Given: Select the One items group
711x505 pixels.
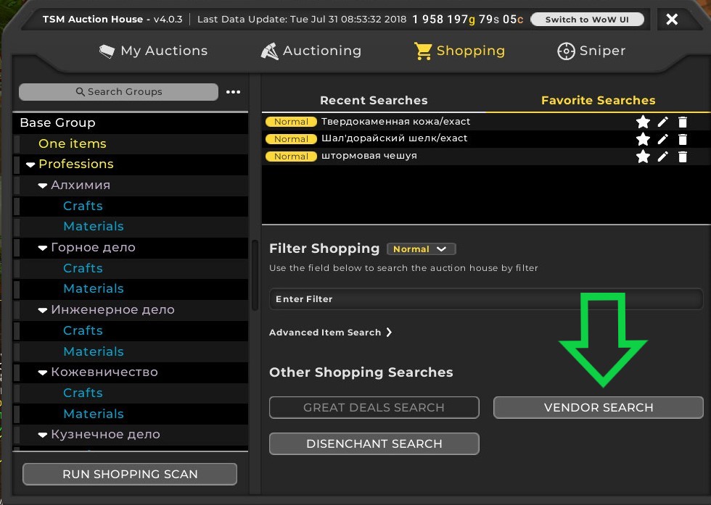Looking at the screenshot, I should tap(131, 143).
